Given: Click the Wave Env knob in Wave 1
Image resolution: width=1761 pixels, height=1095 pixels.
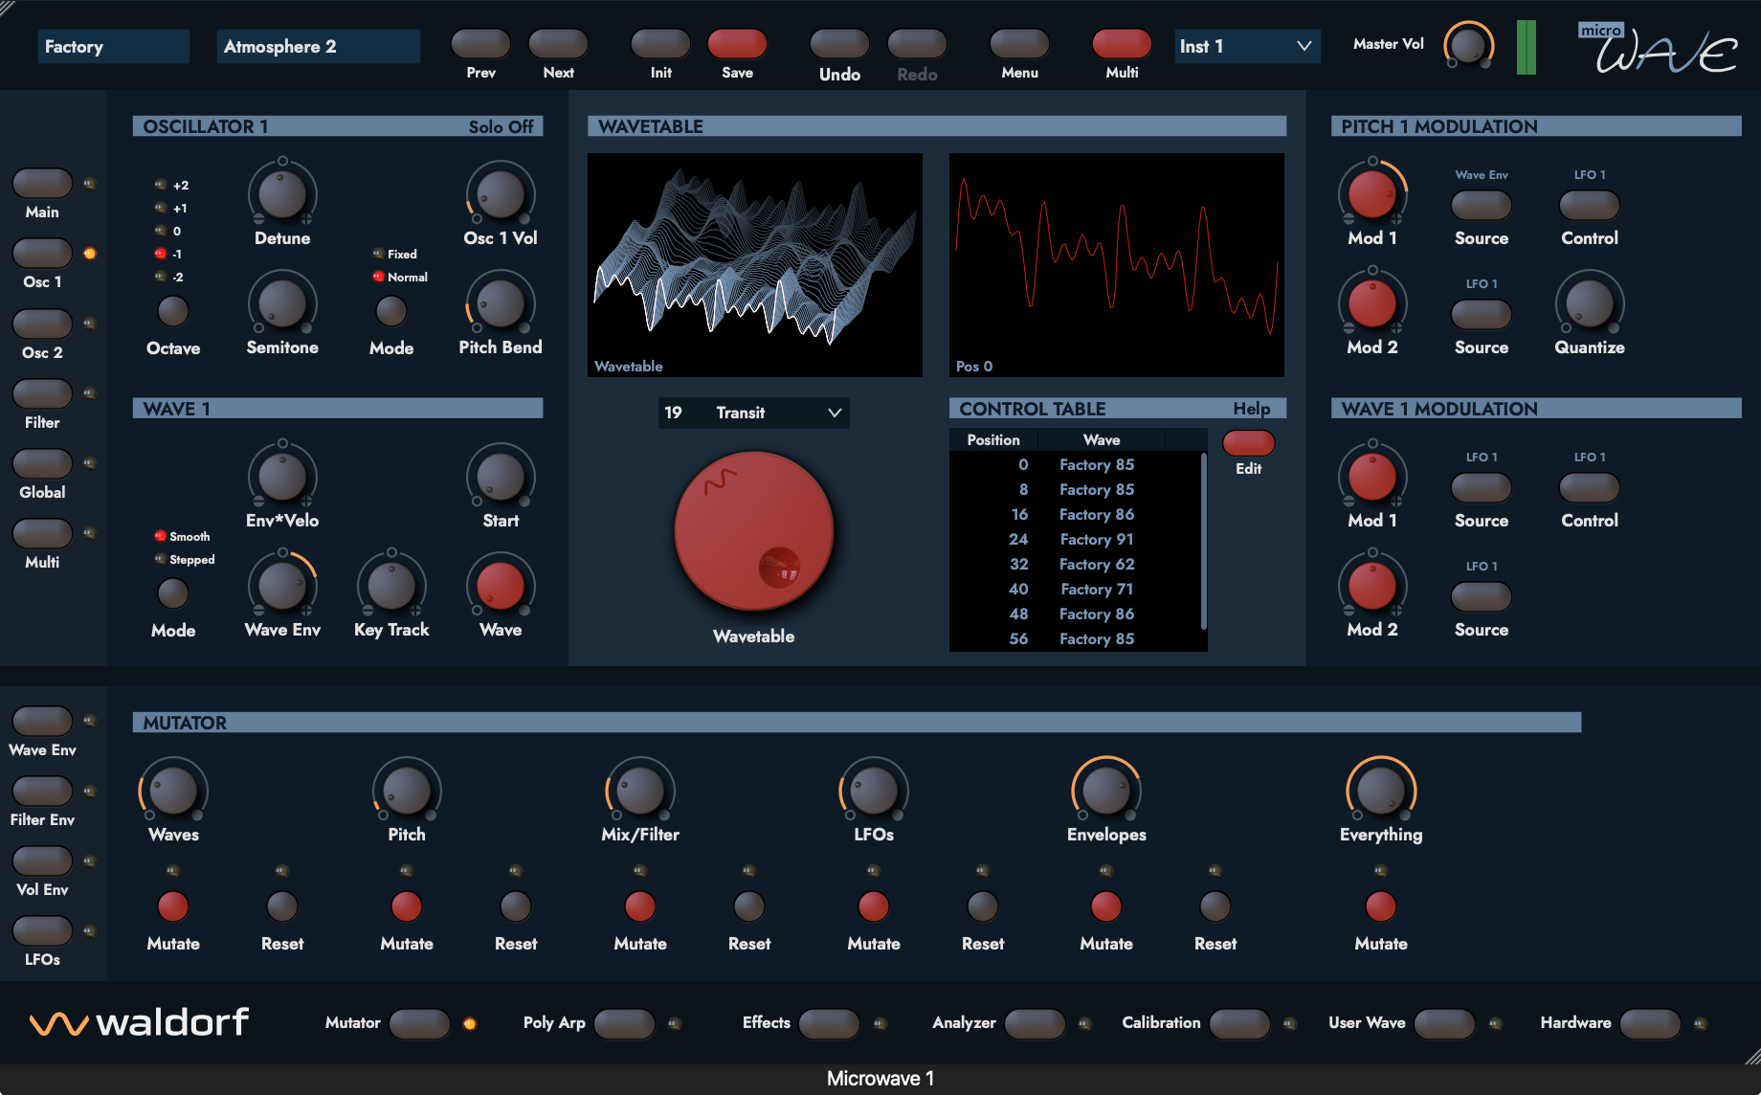Looking at the screenshot, I should click(x=282, y=586).
